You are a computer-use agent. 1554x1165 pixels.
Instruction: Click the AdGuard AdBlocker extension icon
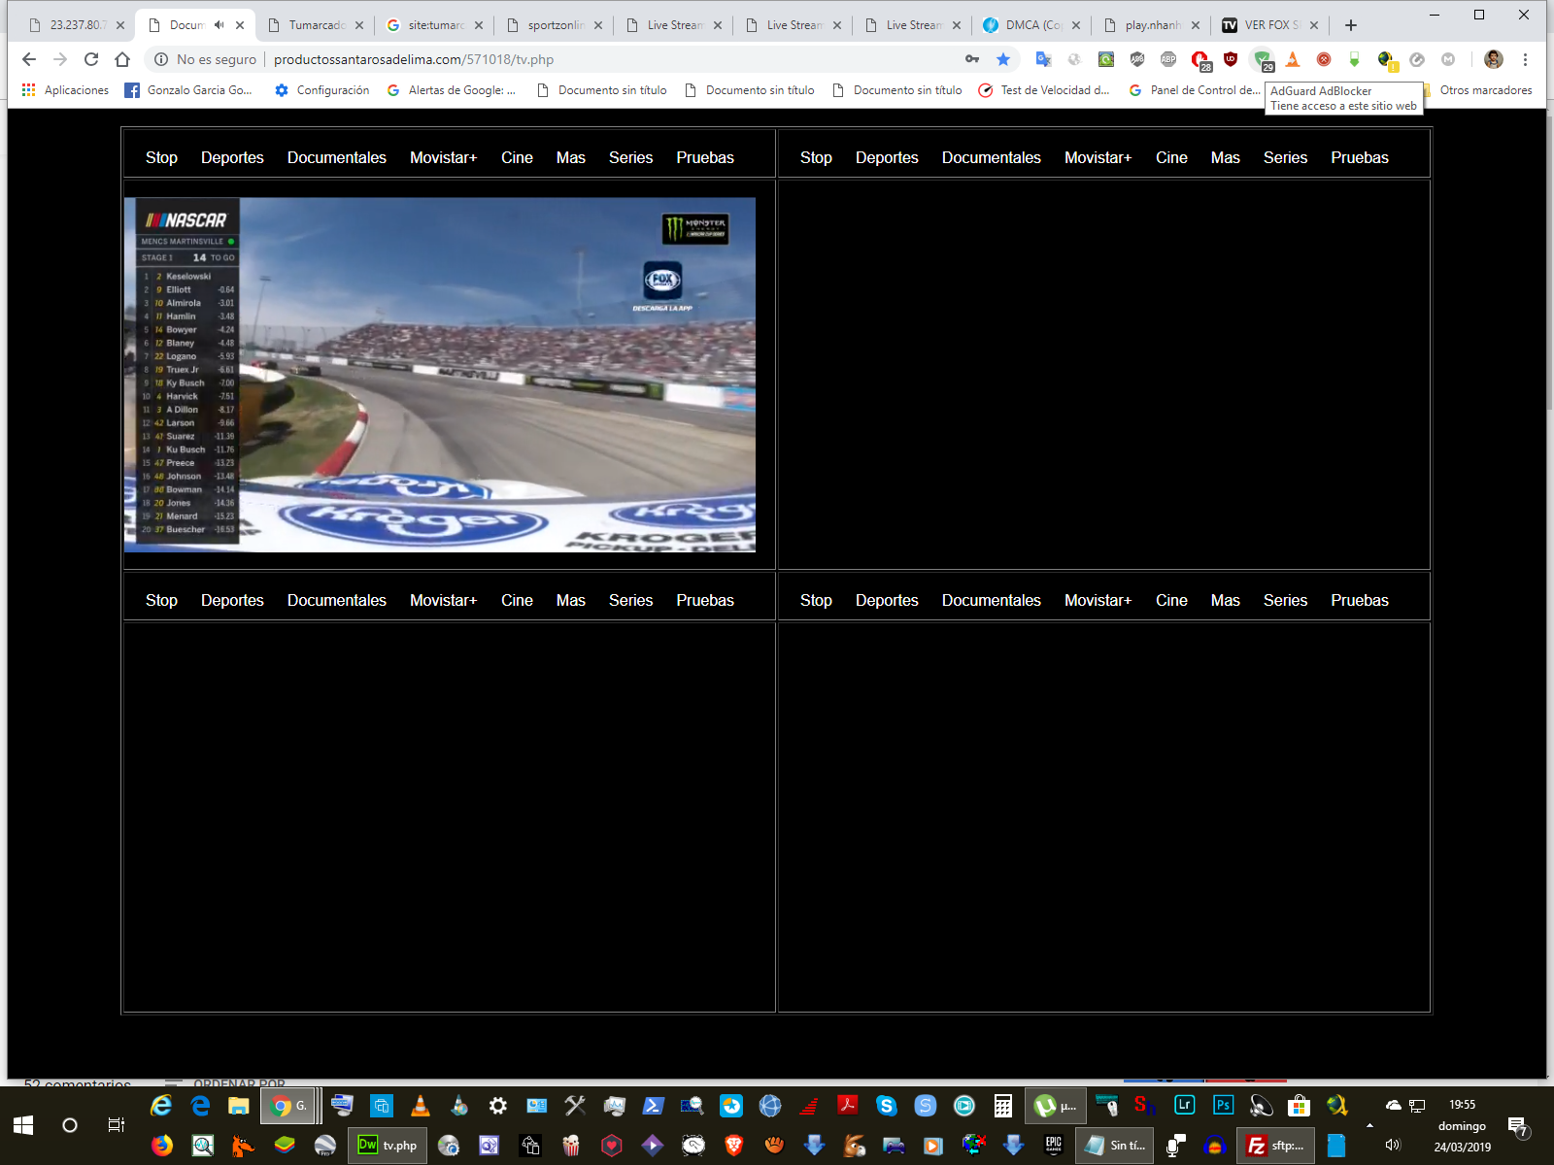coord(1262,60)
